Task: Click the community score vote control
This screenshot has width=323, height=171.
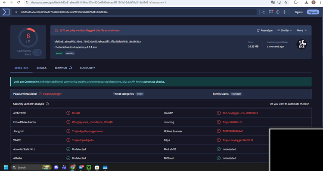Action: pos(37,53)
